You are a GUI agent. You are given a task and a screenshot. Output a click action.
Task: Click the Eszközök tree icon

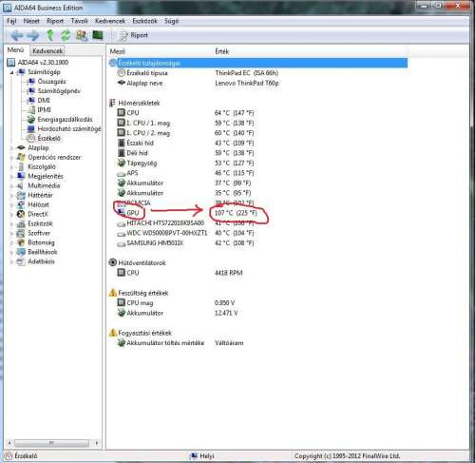pos(21,224)
